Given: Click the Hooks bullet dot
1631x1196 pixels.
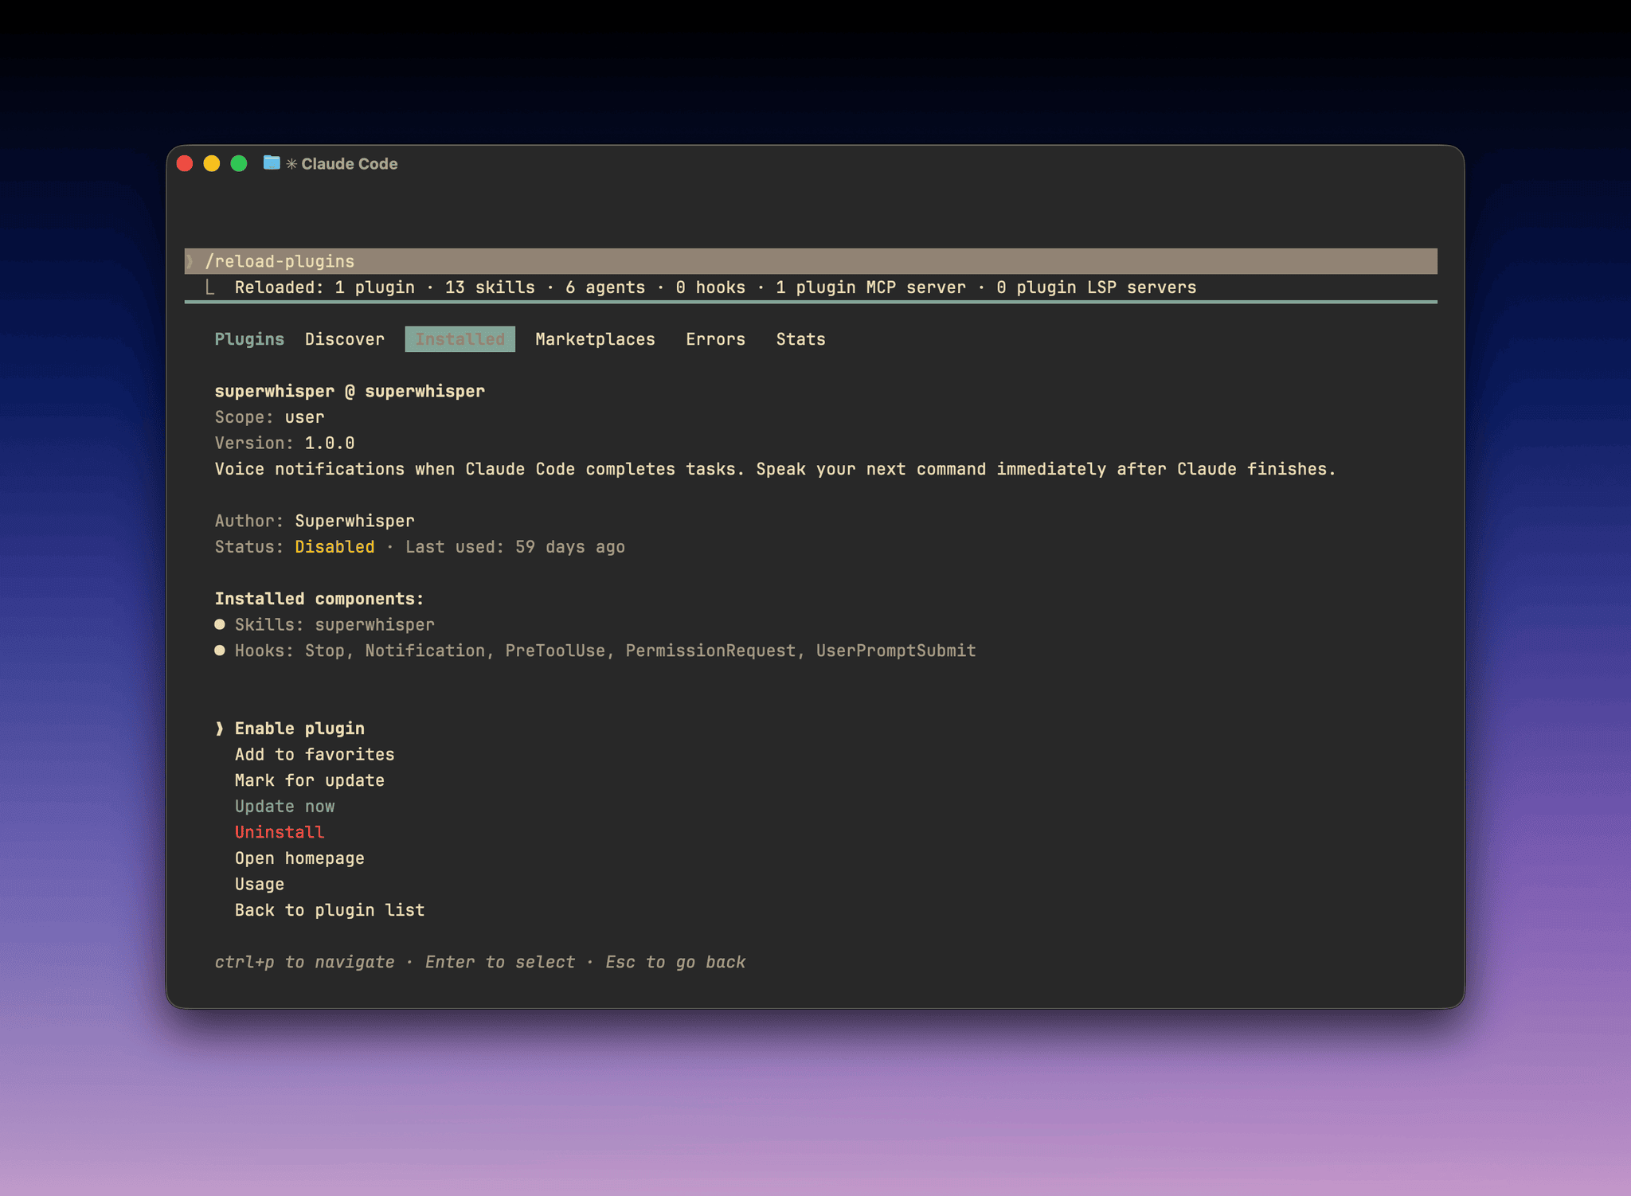Looking at the screenshot, I should pyautogui.click(x=220, y=651).
